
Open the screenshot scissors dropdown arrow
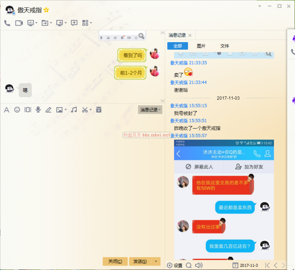point(91,110)
